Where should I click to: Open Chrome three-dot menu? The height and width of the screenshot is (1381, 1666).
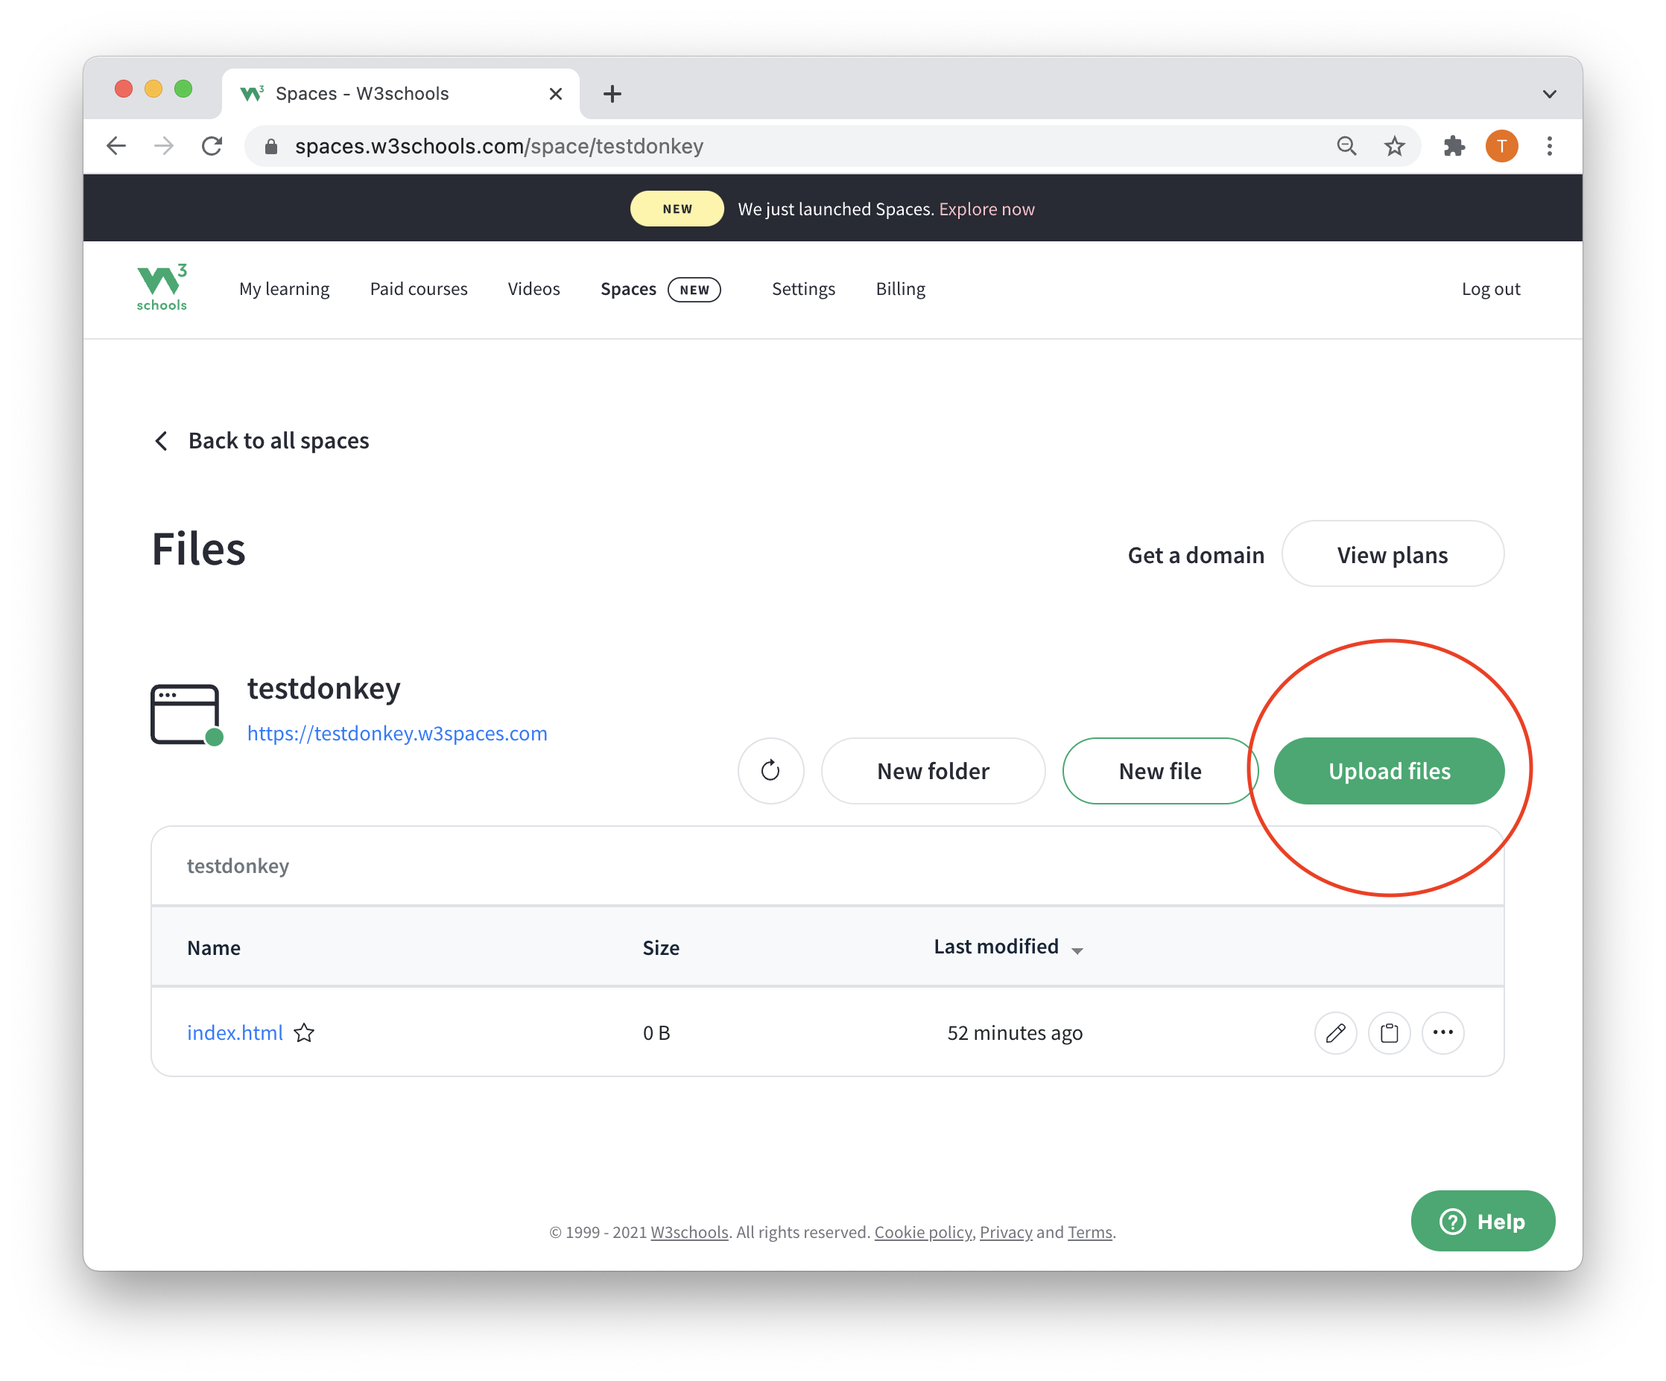click(x=1548, y=146)
